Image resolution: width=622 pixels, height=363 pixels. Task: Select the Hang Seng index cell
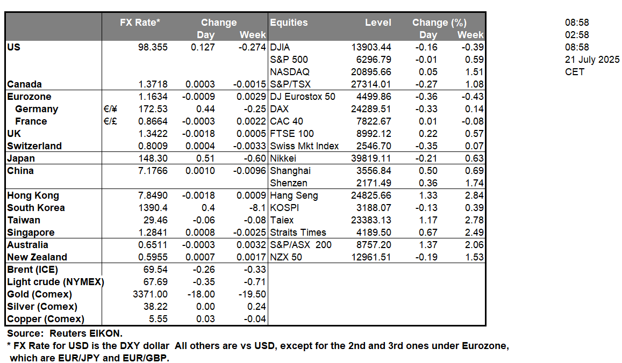[294, 195]
